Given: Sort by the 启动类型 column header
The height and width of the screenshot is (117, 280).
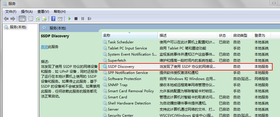Looking at the screenshot, I should coord(242,36).
